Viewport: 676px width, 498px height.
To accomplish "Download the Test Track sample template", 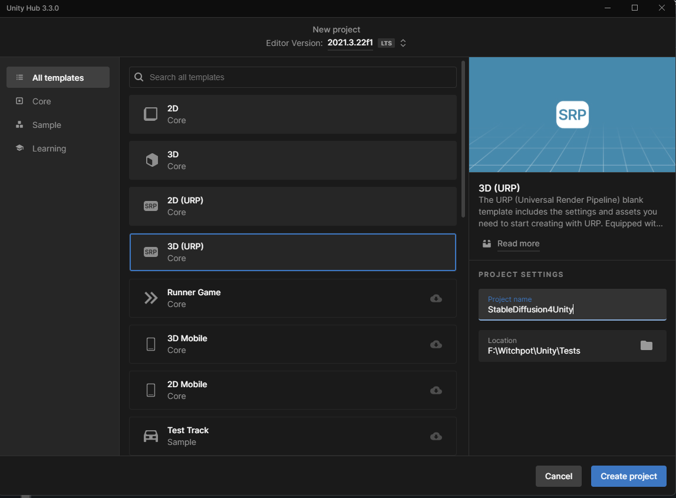I will point(436,436).
